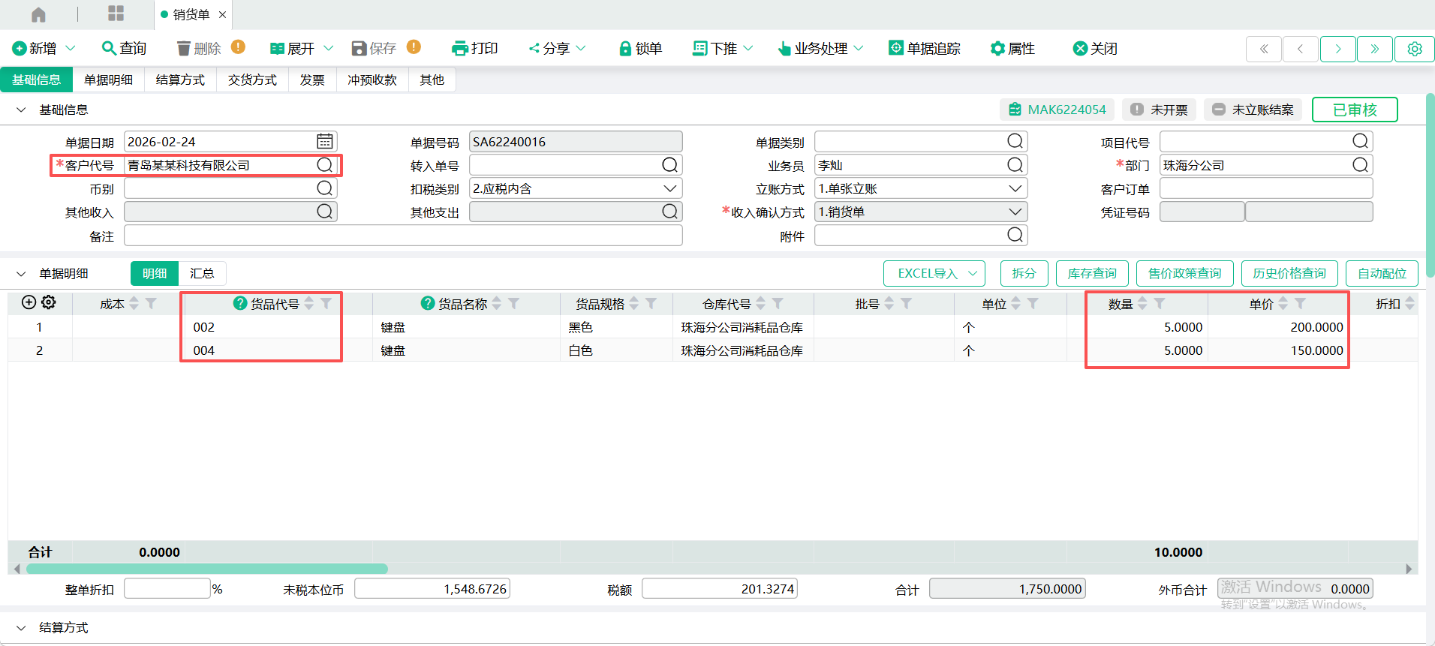This screenshot has height=646, width=1435.
Task: Open the app grid icon
Action: tap(116, 14)
